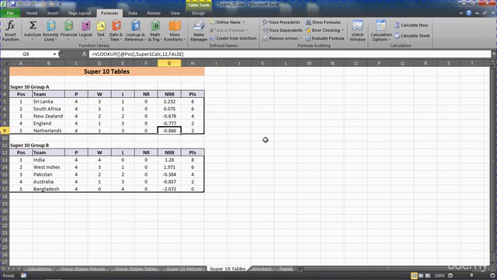The image size is (497, 280).
Task: Select the West Indies cell
Action: pos(48,167)
